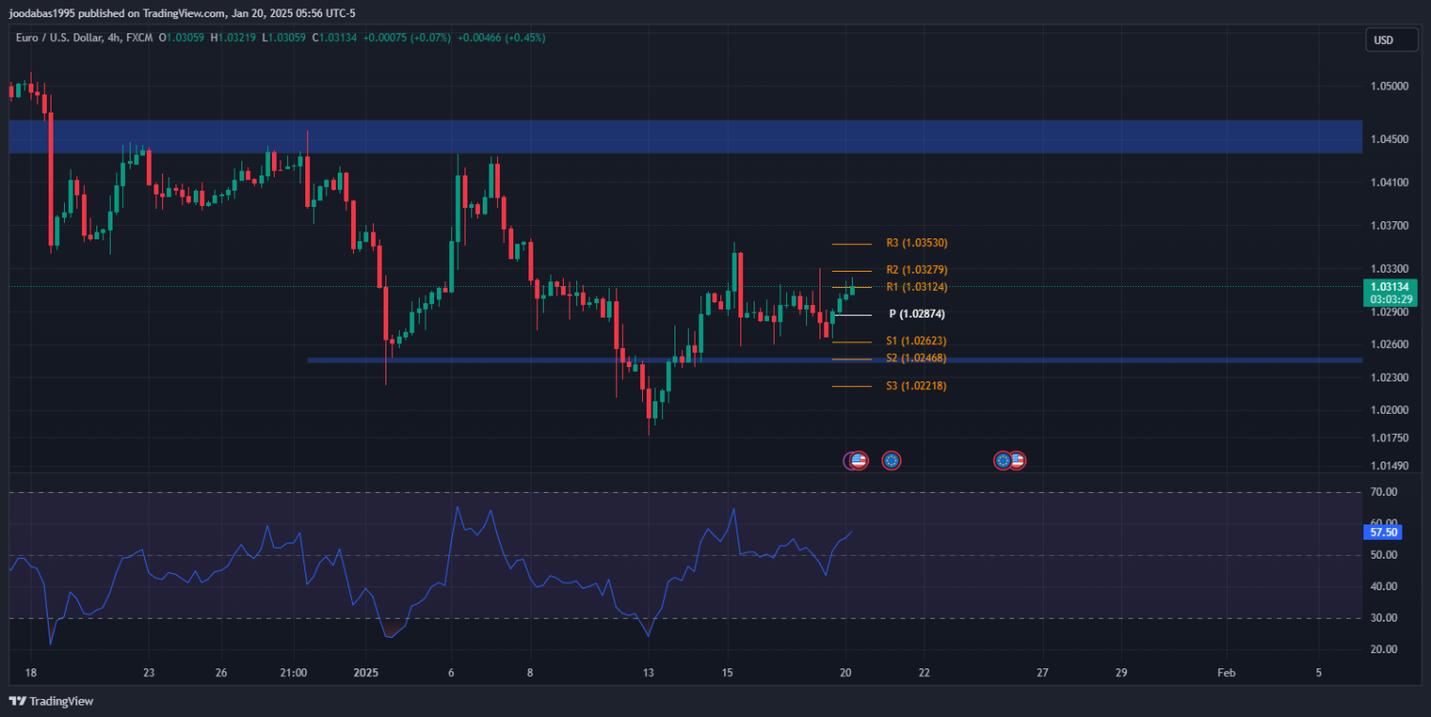Click 1.03300 on the price axis
This screenshot has width=1431, height=717.
point(1389,270)
